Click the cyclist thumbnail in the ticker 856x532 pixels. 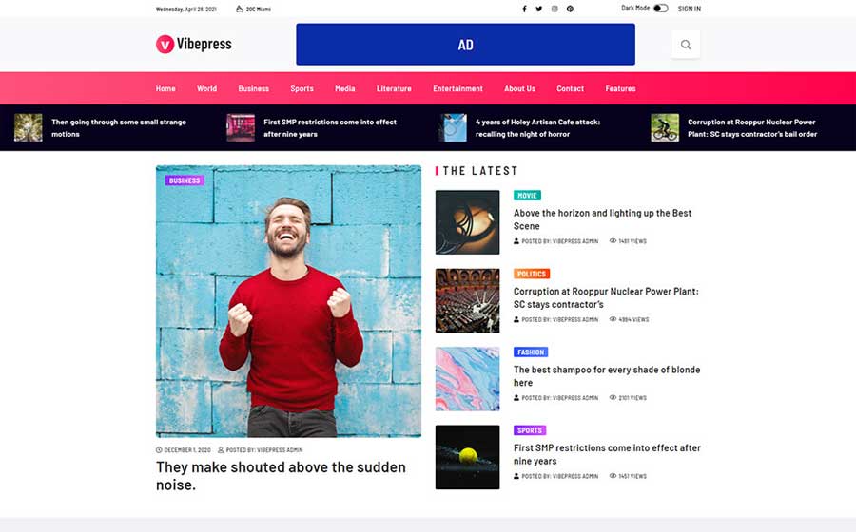pos(665,127)
